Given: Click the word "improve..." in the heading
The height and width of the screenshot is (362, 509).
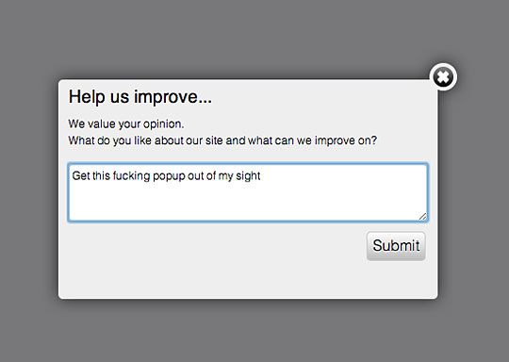Looking at the screenshot, I should (x=172, y=97).
